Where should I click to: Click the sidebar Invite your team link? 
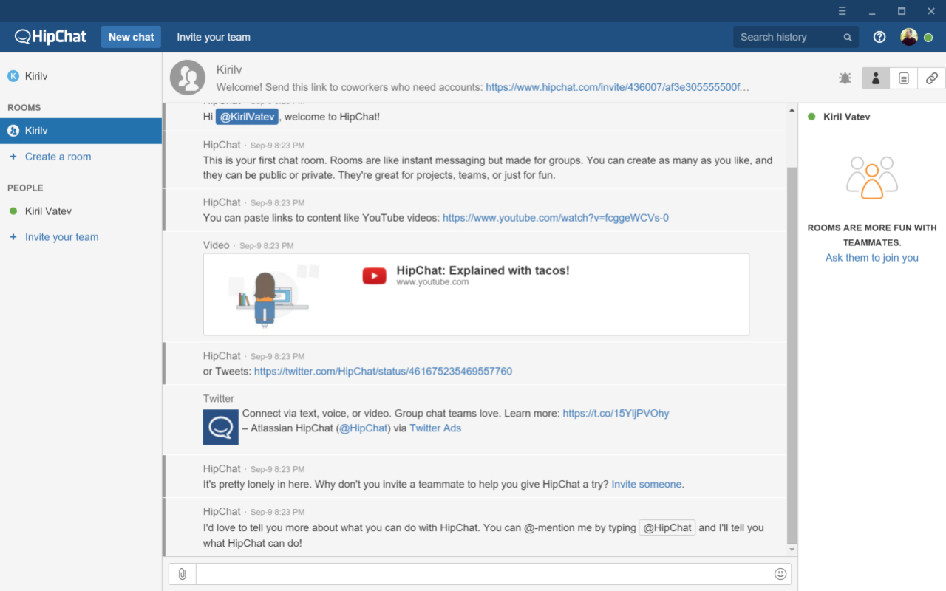(62, 237)
